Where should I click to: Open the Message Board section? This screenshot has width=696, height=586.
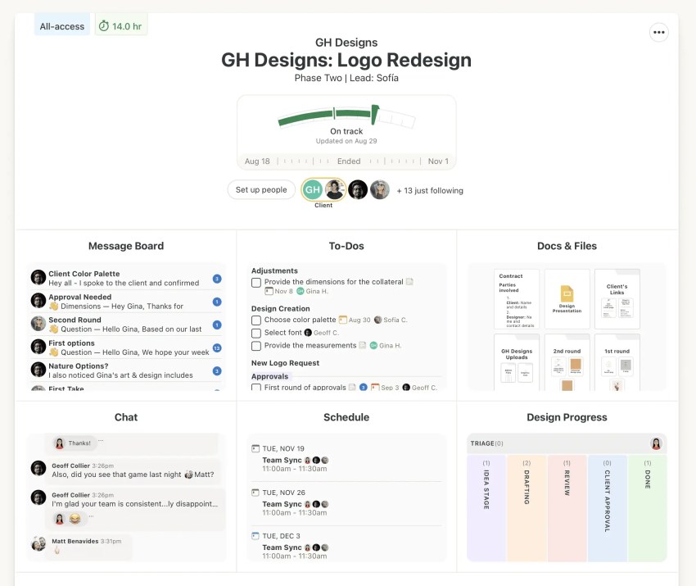coord(125,246)
